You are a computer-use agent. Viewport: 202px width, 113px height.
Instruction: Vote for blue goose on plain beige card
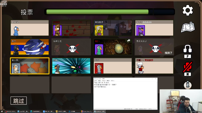pyautogui.click(x=30, y=28)
